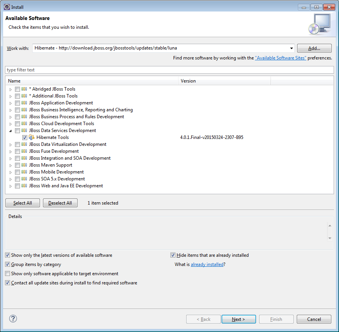
Task: Click the Details scroll up arrow
Action: 330,226
